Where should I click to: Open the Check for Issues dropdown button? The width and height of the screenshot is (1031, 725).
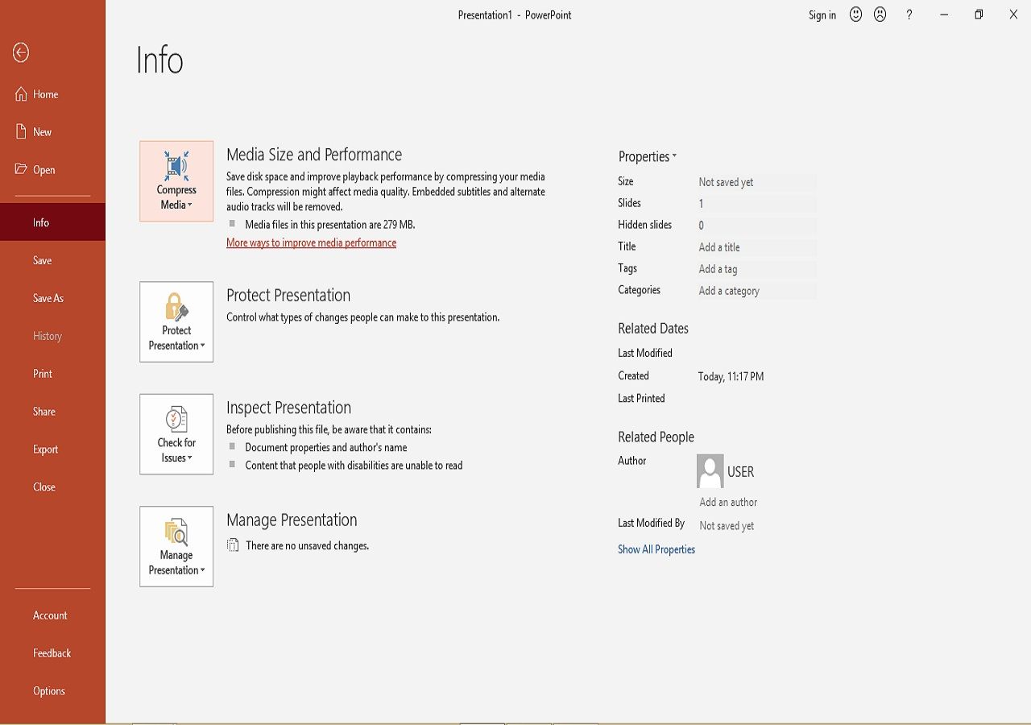click(176, 434)
